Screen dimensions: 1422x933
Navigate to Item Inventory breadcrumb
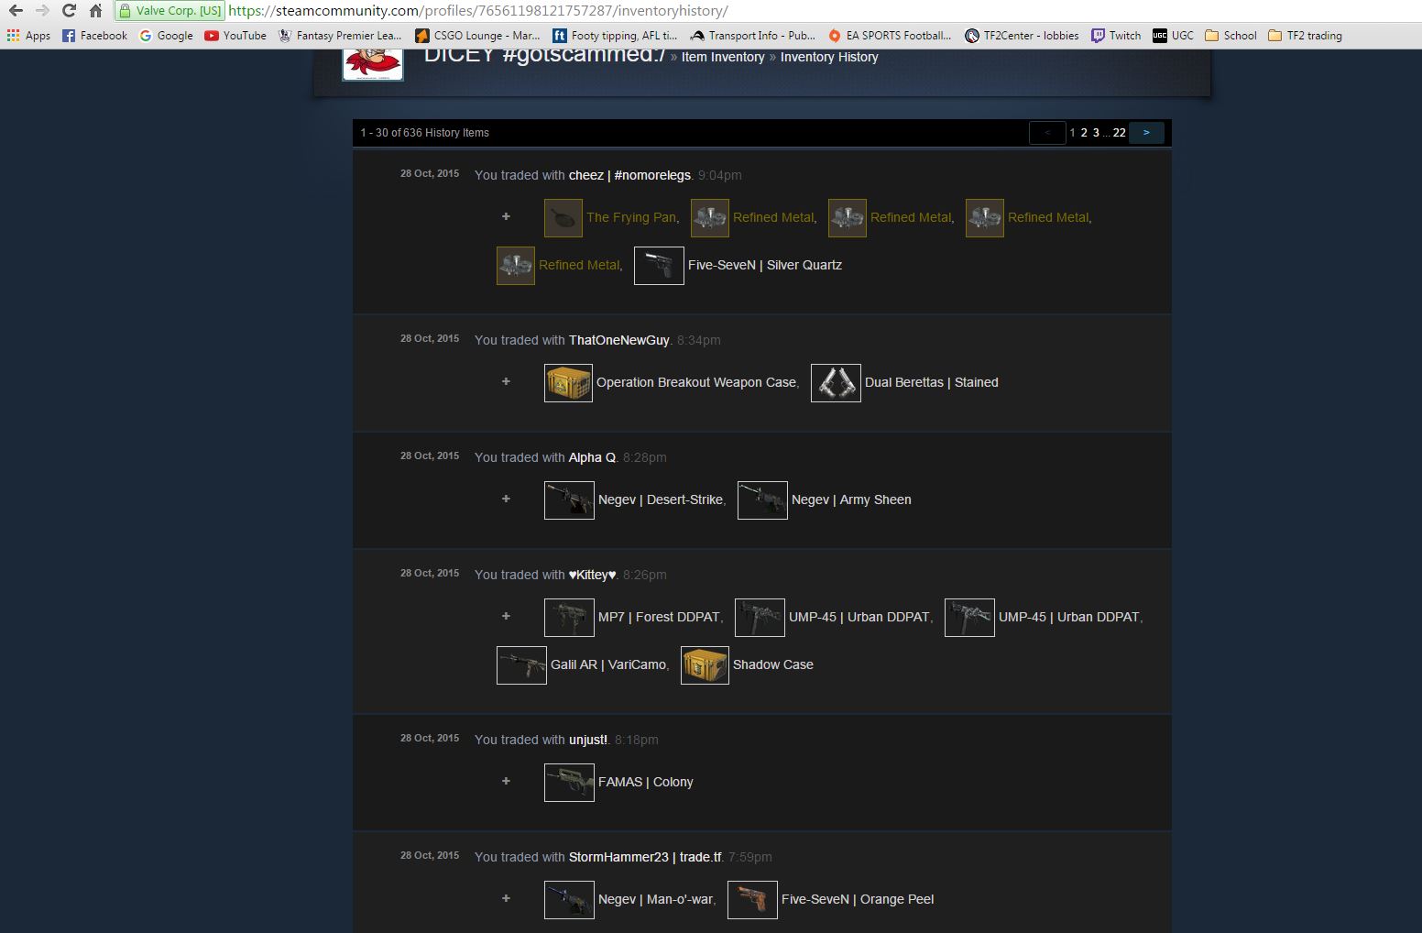pyautogui.click(x=722, y=57)
